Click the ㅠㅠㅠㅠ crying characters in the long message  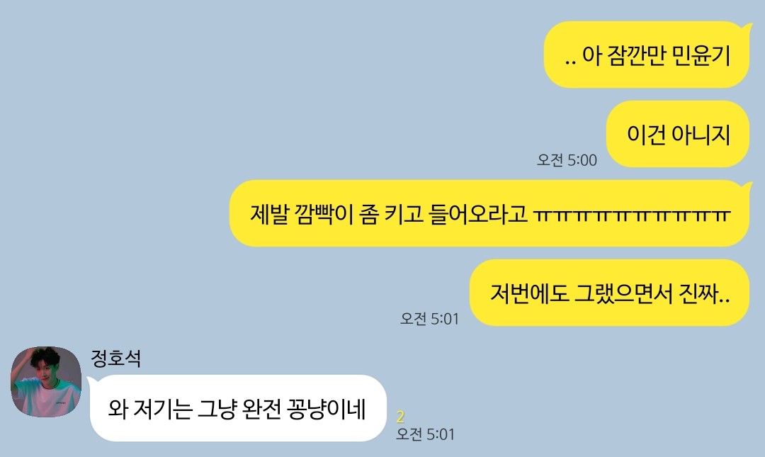(631, 215)
